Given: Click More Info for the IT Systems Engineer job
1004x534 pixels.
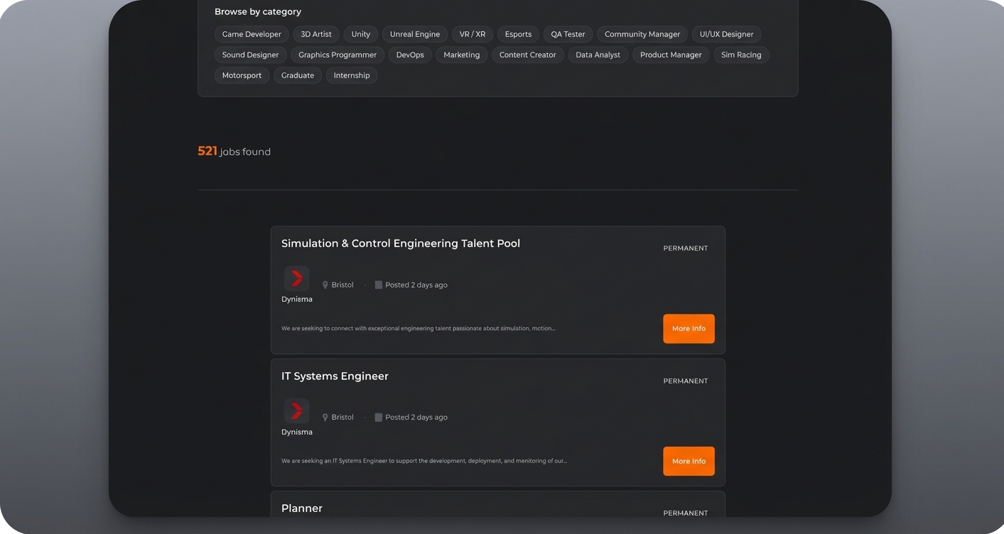Looking at the screenshot, I should coord(689,461).
